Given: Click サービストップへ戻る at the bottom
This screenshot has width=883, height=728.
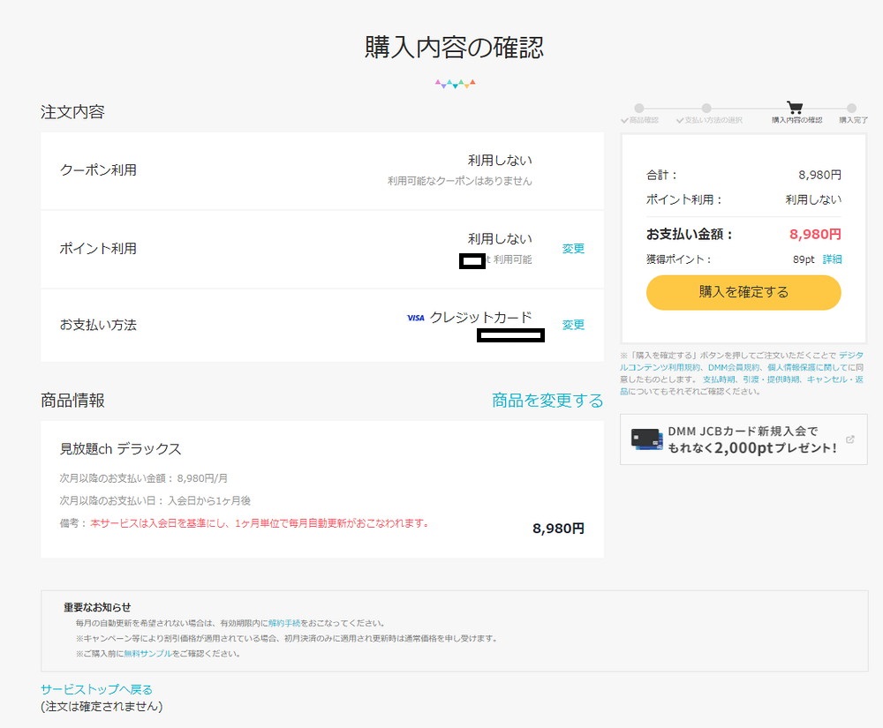Looking at the screenshot, I should point(95,688).
